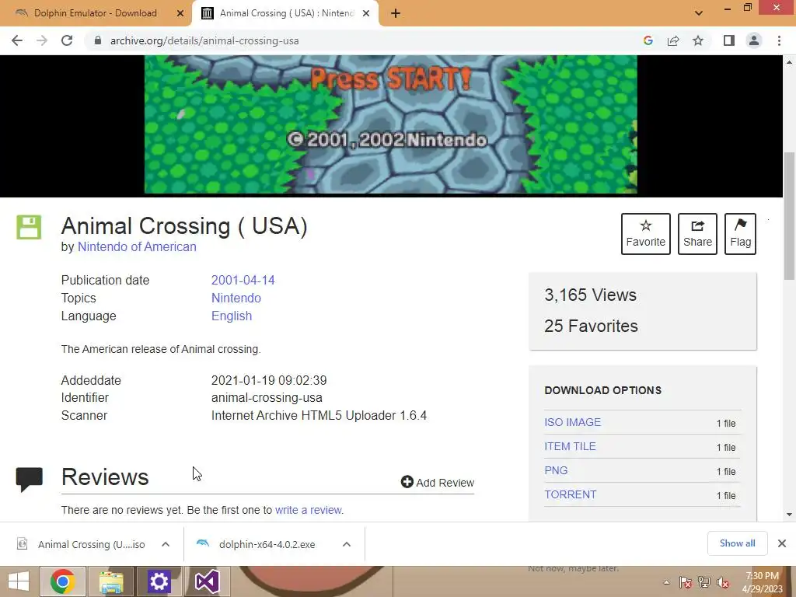
Task: Click the archive.org address bar
Action: point(204,40)
